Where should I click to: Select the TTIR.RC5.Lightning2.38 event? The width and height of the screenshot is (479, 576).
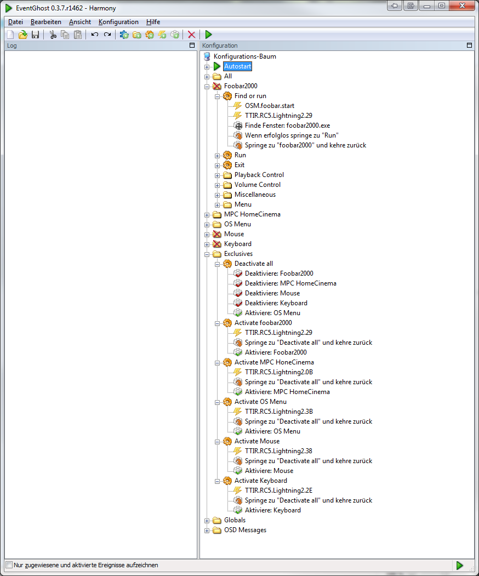[278, 451]
